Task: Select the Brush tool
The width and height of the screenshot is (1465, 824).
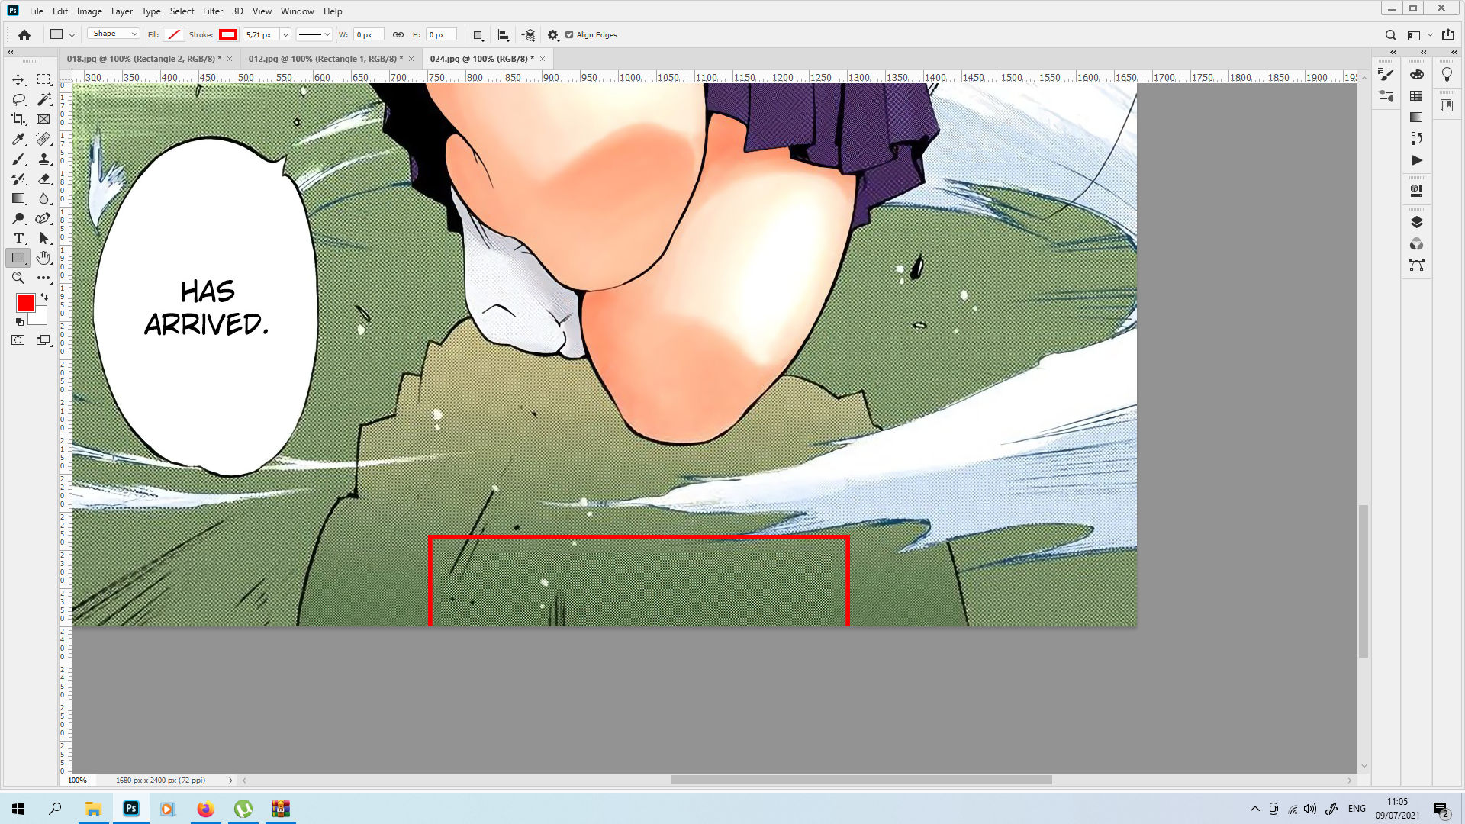Action: (18, 159)
